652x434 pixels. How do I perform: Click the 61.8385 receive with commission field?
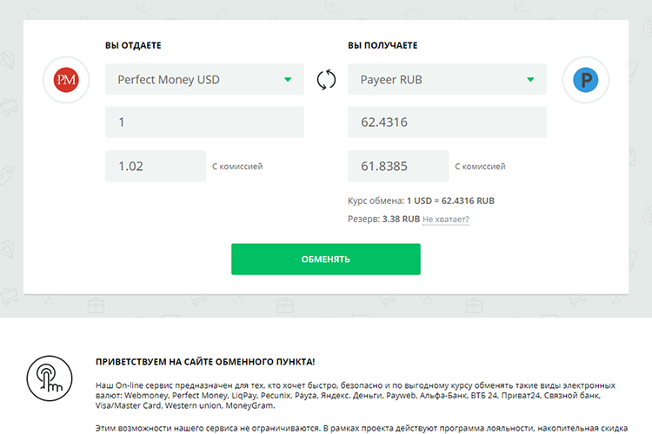tap(397, 166)
